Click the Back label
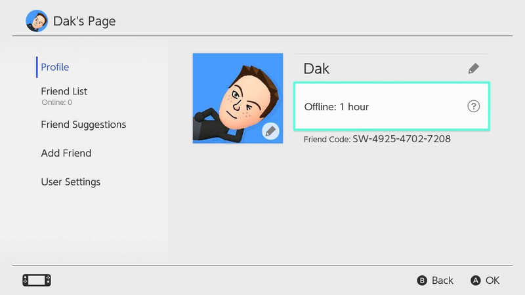Image resolution: width=525 pixels, height=295 pixels. 442,281
